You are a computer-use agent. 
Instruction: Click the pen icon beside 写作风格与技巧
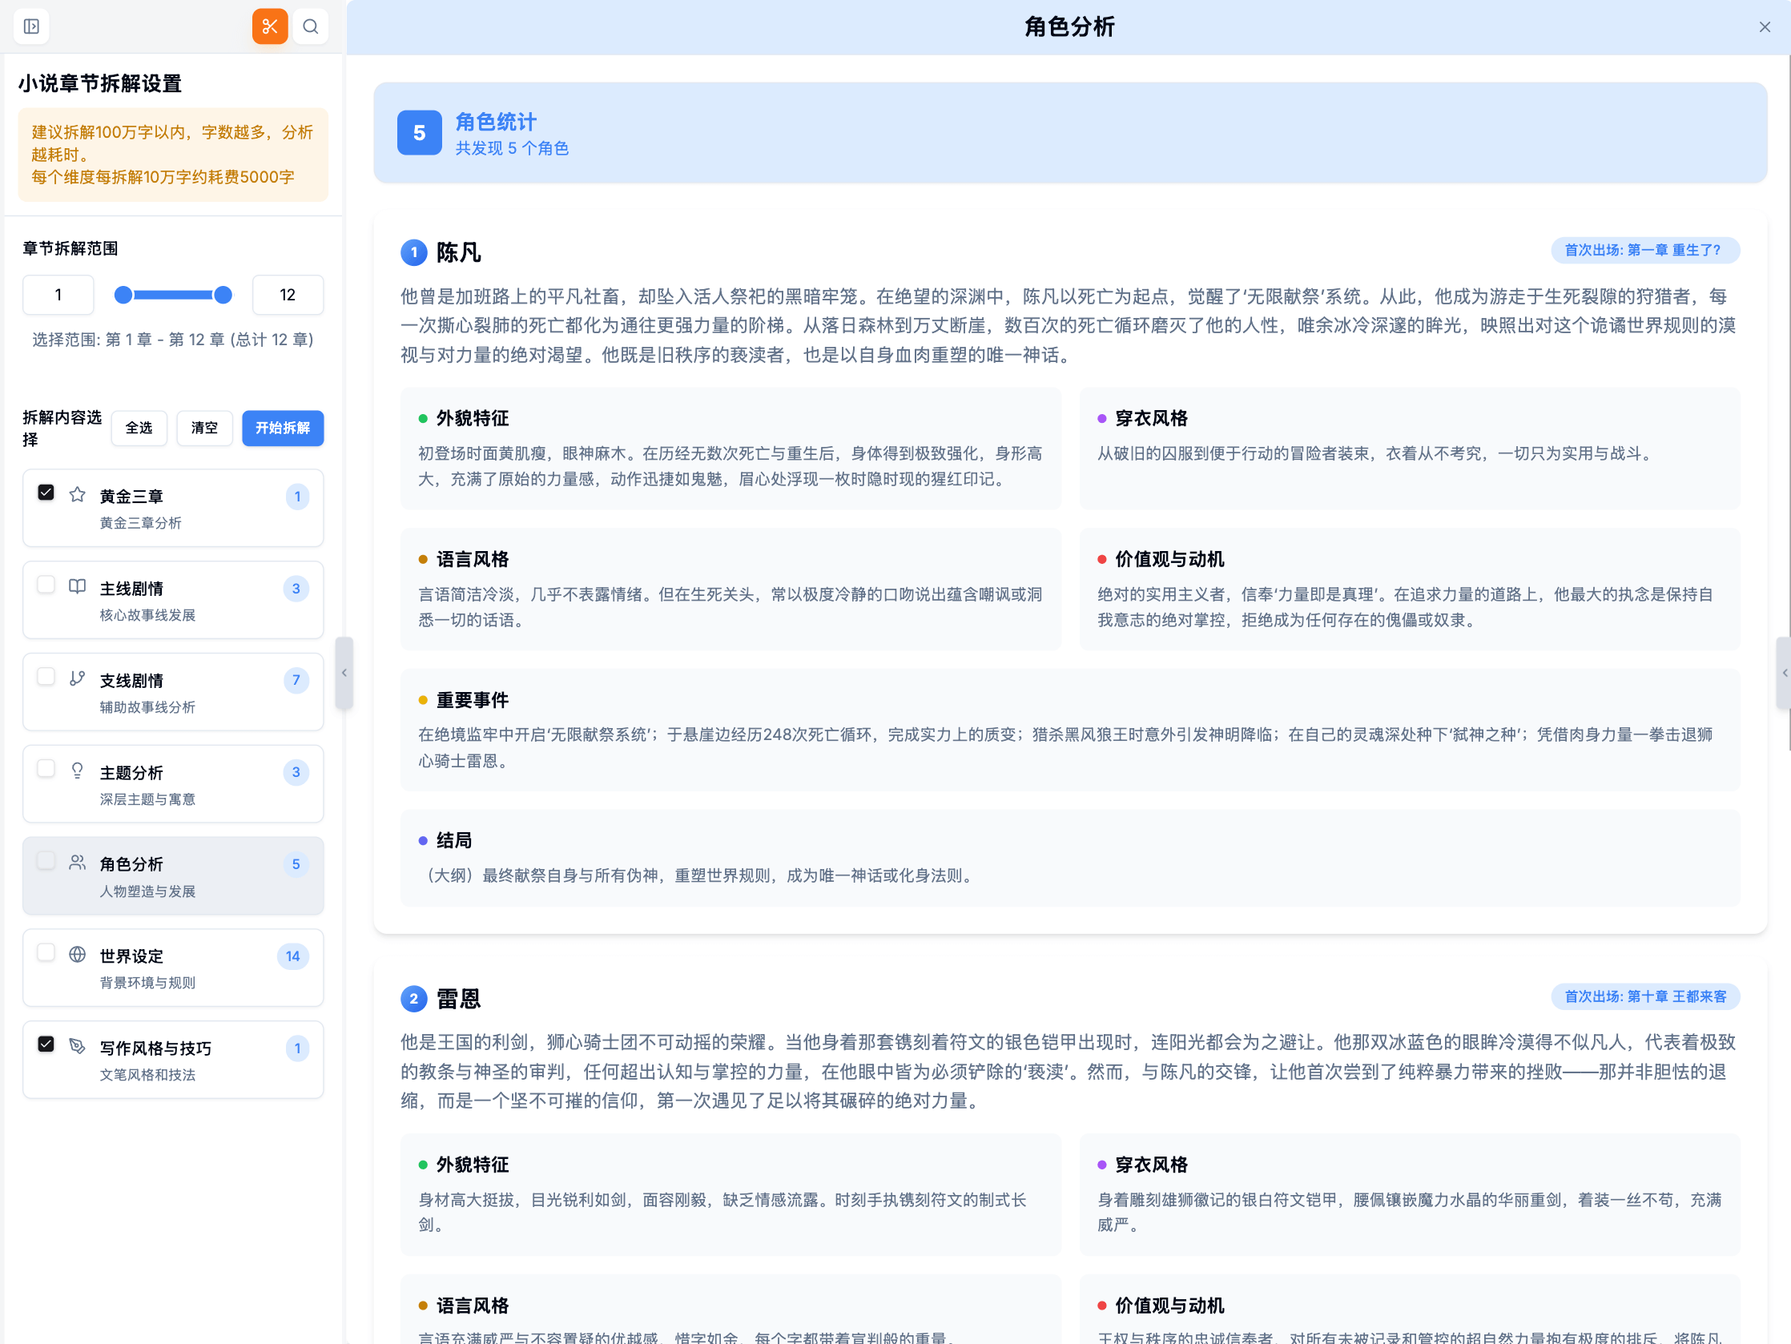[77, 1046]
